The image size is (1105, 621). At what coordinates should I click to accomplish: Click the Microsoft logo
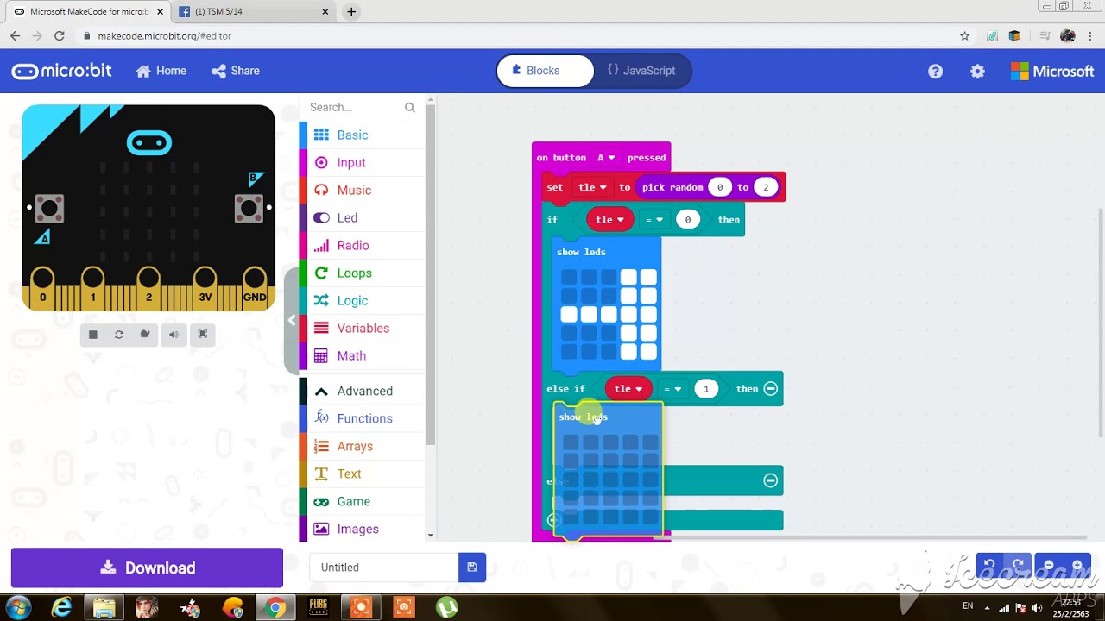pos(1052,72)
